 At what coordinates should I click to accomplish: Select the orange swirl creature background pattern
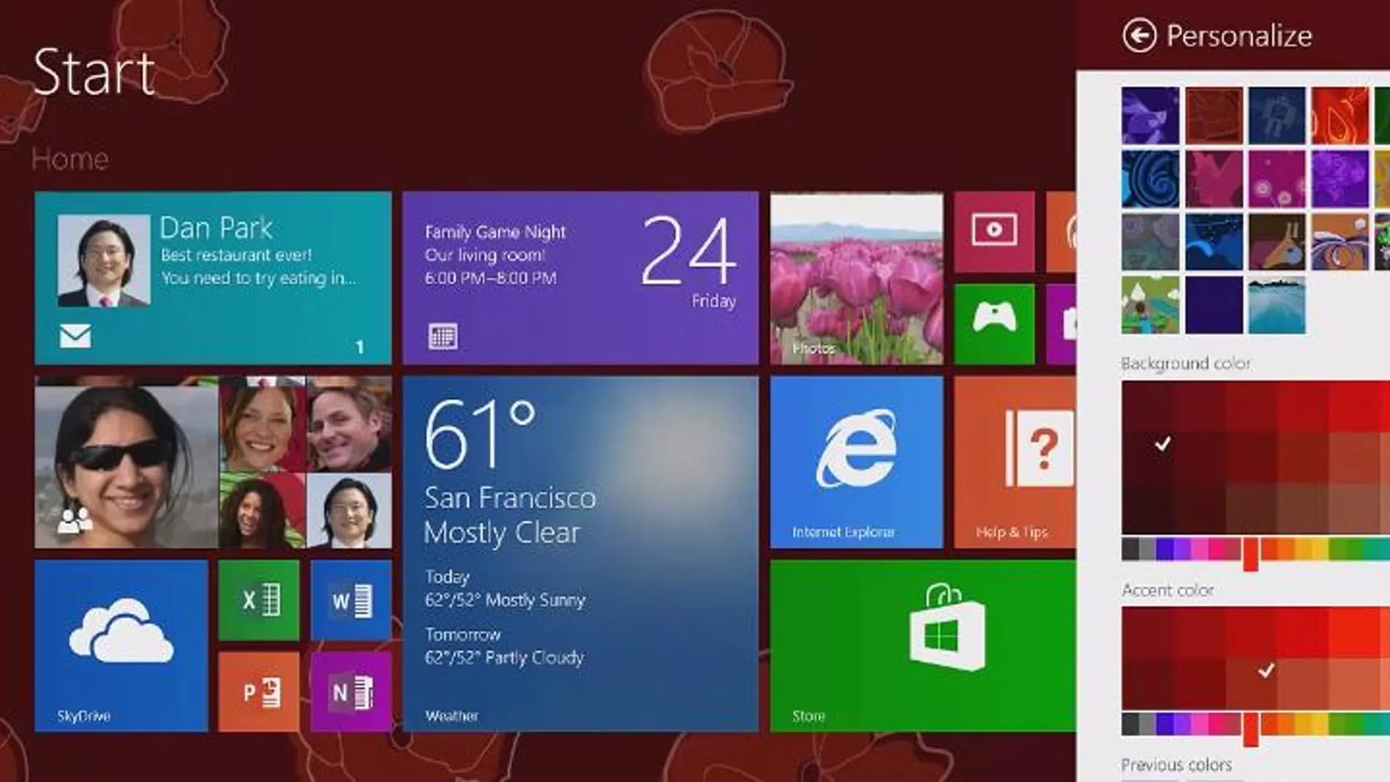[x=1340, y=242]
